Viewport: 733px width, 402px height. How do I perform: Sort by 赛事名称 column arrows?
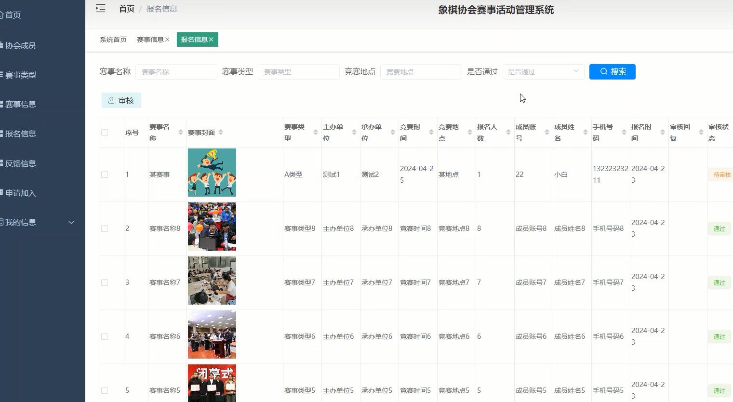[181, 133]
